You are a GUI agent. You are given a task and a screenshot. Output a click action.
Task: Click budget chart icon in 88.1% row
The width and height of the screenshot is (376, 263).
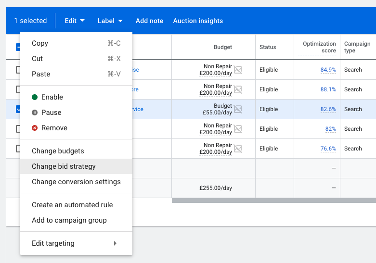pos(238,90)
